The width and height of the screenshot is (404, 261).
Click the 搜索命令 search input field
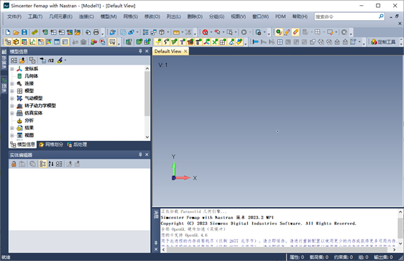click(346, 16)
